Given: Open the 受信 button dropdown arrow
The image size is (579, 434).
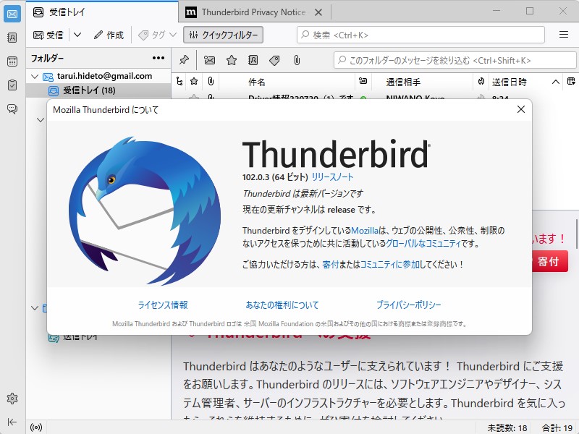Looking at the screenshot, I should click(77, 34).
